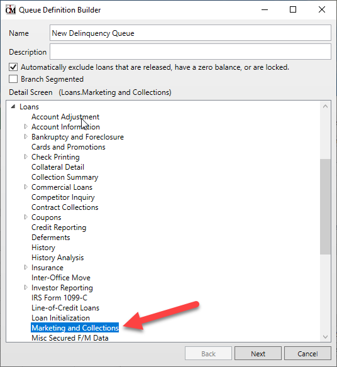Screen dimensions: 337x367
Task: Click into the Description text field
Action: tap(191, 52)
